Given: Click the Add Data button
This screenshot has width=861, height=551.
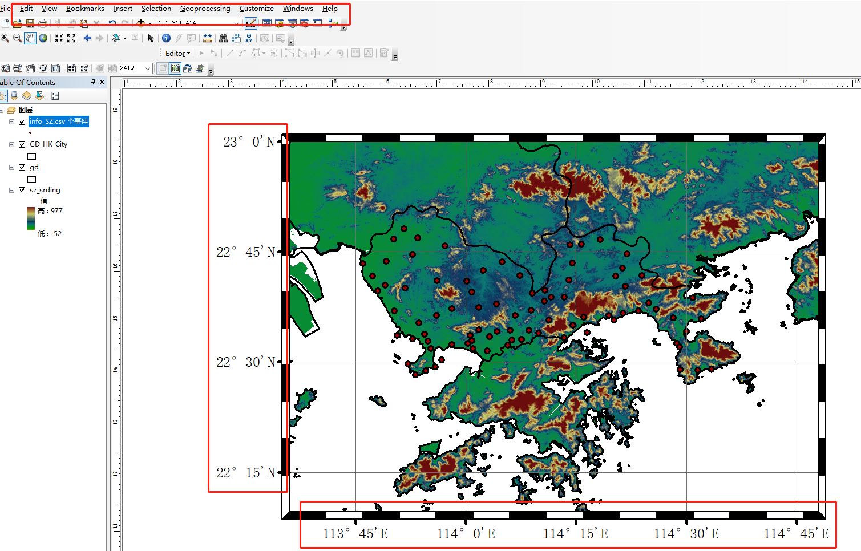Looking at the screenshot, I should coord(141,23).
